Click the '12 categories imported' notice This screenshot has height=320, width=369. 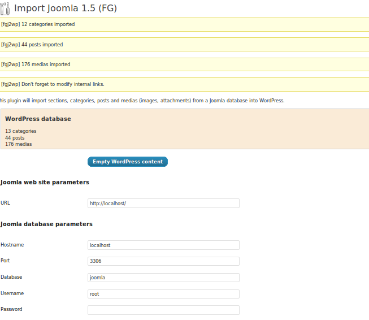pyautogui.click(x=184, y=24)
